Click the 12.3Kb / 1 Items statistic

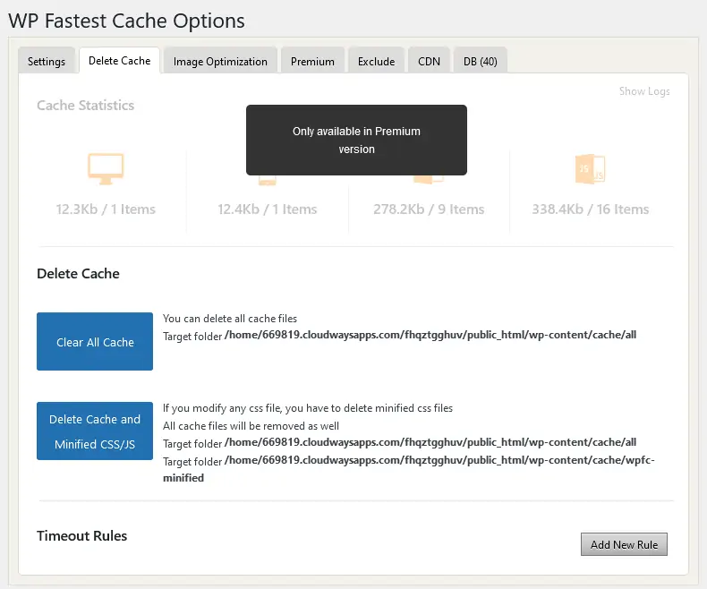pyautogui.click(x=106, y=209)
